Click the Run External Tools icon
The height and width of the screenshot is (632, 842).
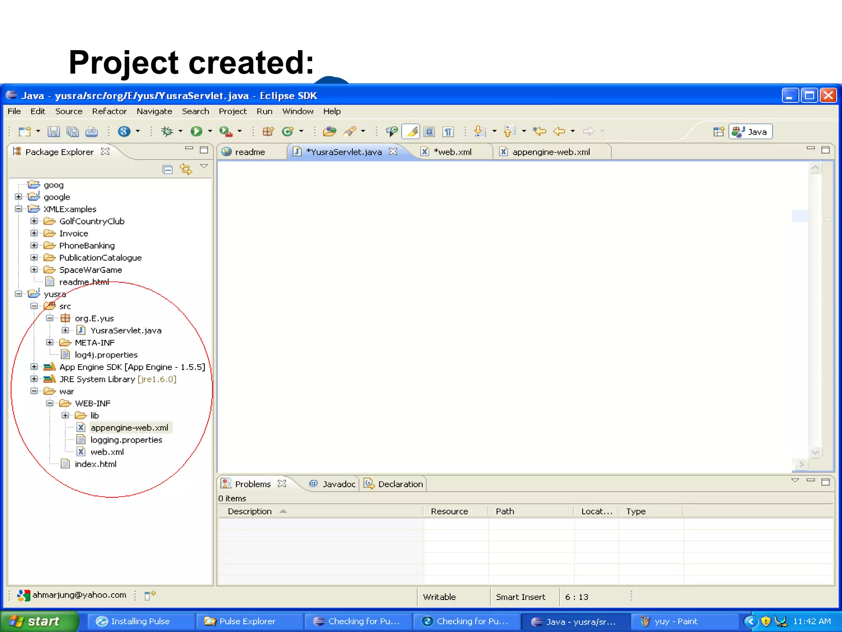click(226, 131)
